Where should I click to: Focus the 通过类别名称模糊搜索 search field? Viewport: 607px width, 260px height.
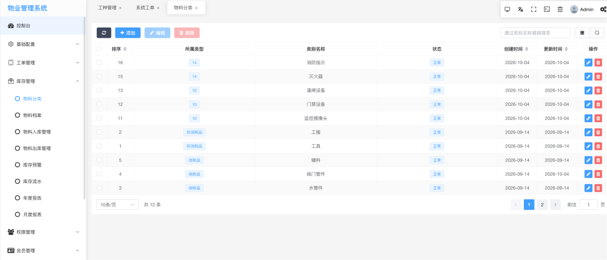point(536,33)
